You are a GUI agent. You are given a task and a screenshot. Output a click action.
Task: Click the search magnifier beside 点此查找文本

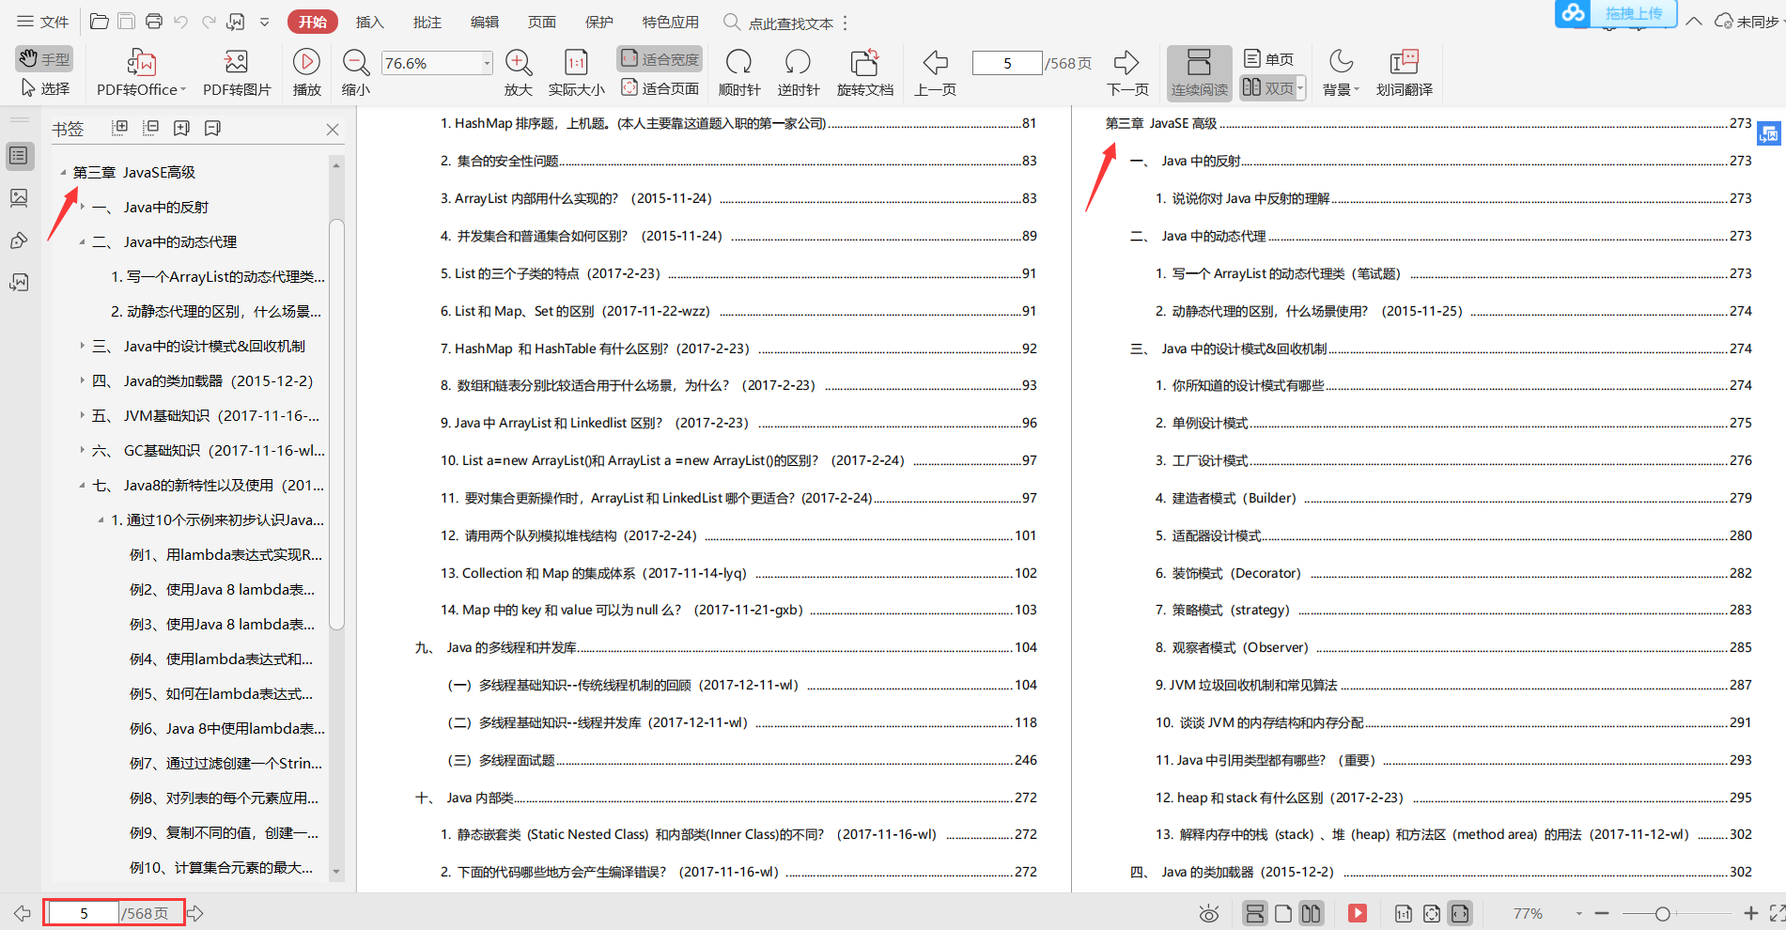[732, 22]
